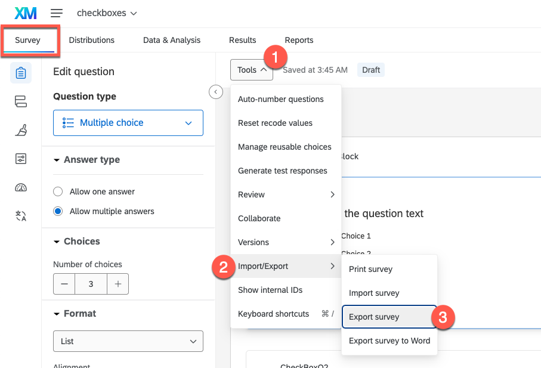The height and width of the screenshot is (368, 541).
Task: Open Keyboard shortcuts menu item
Action: click(286, 314)
